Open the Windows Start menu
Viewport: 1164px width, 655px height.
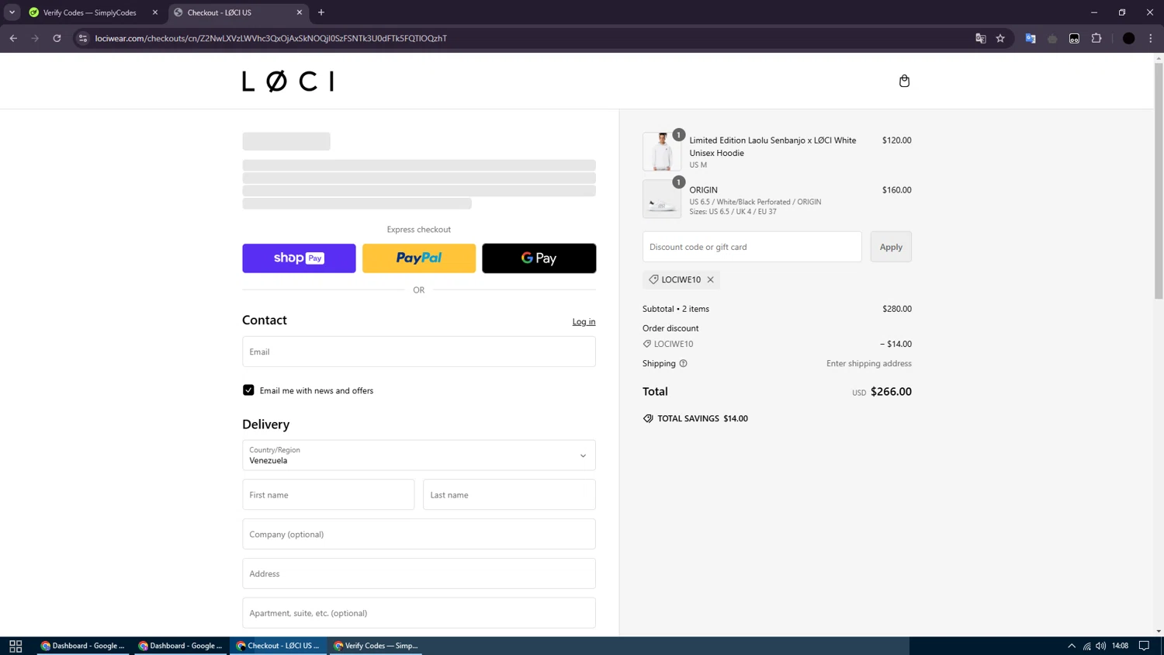(16, 646)
